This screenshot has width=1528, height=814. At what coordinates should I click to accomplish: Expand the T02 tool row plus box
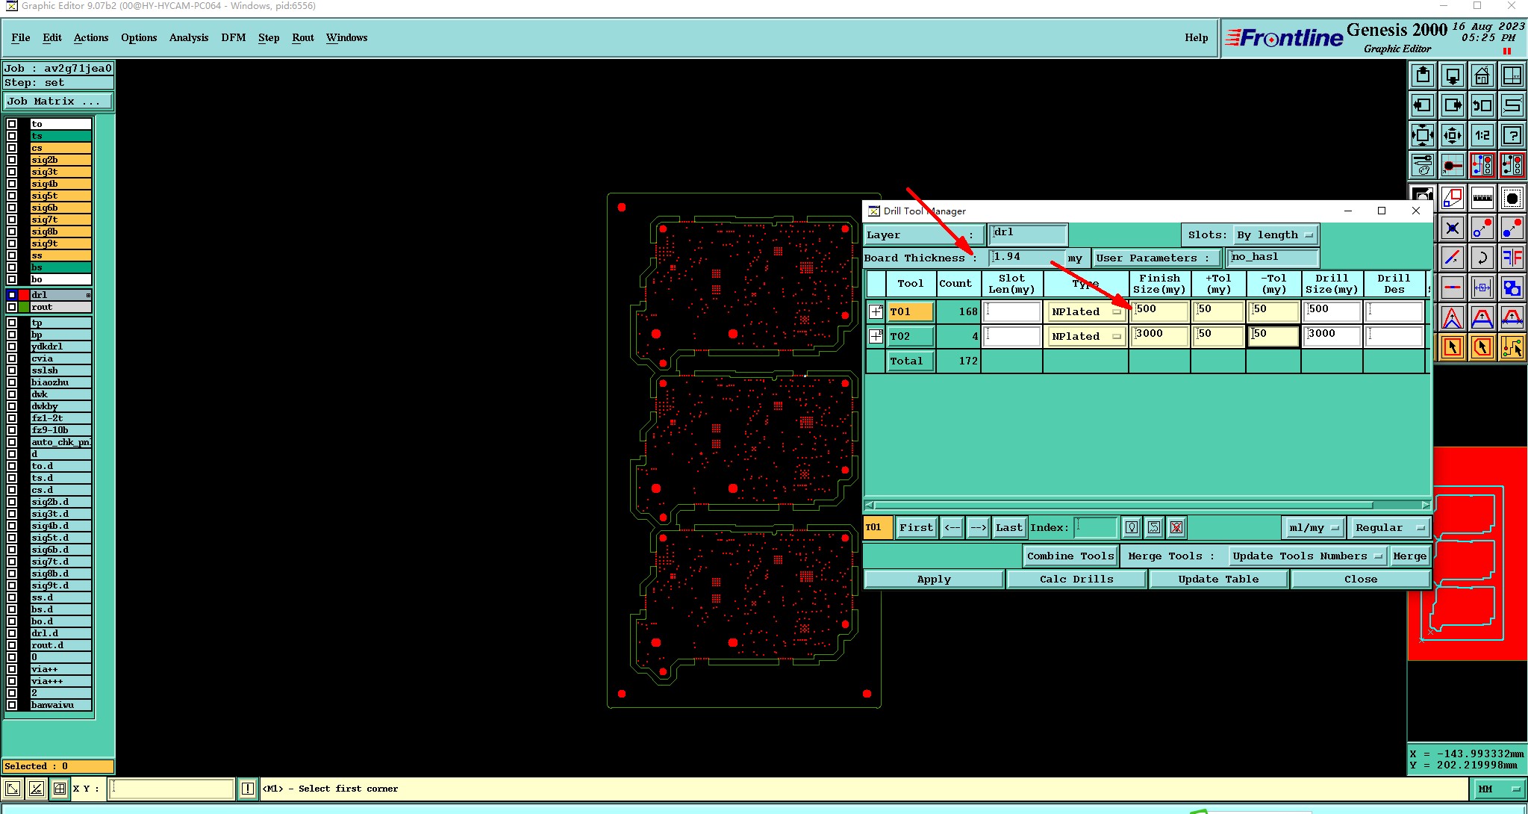click(876, 336)
